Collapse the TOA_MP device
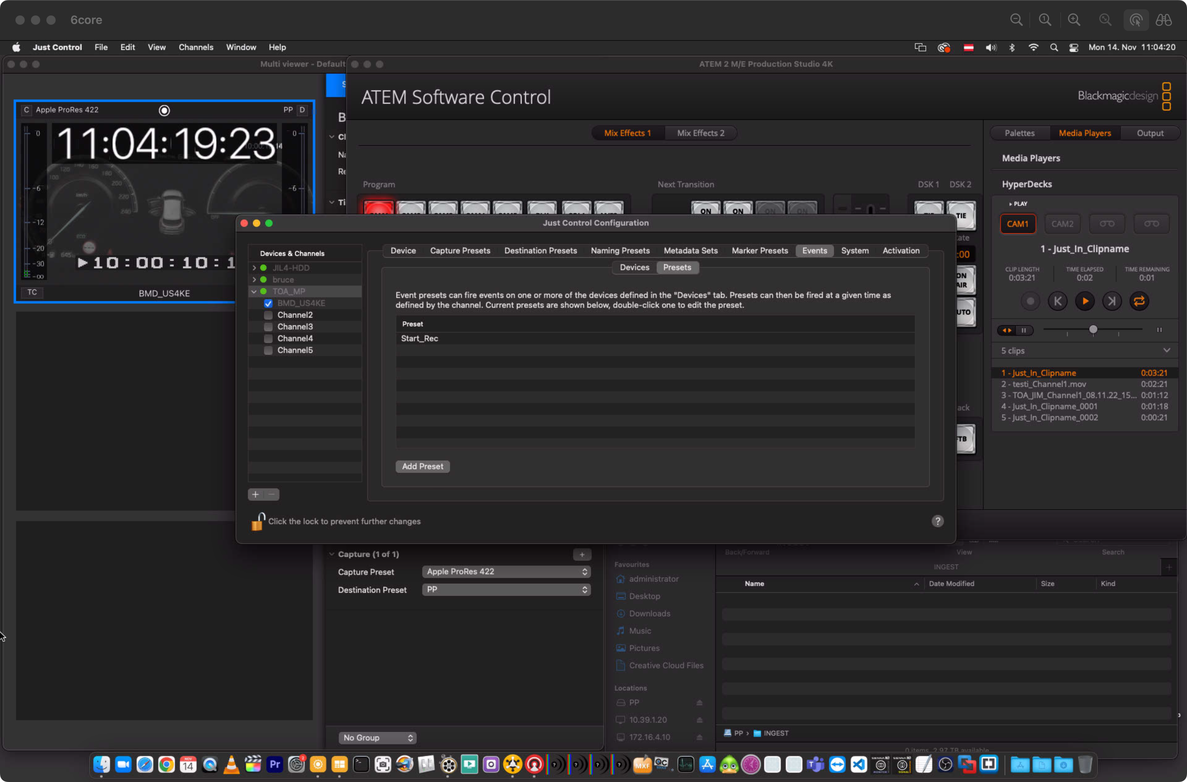Image resolution: width=1187 pixels, height=782 pixels. [254, 291]
